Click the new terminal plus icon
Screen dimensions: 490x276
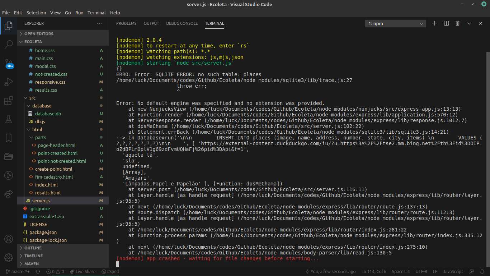[x=434, y=23]
